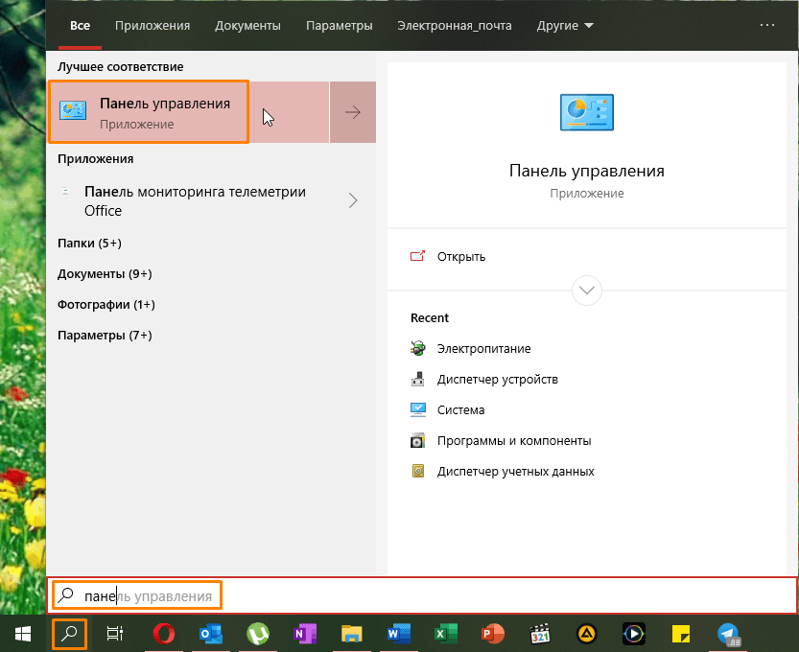This screenshot has width=799, height=652.
Task: Launch OneNote from the taskbar
Action: pos(304,634)
